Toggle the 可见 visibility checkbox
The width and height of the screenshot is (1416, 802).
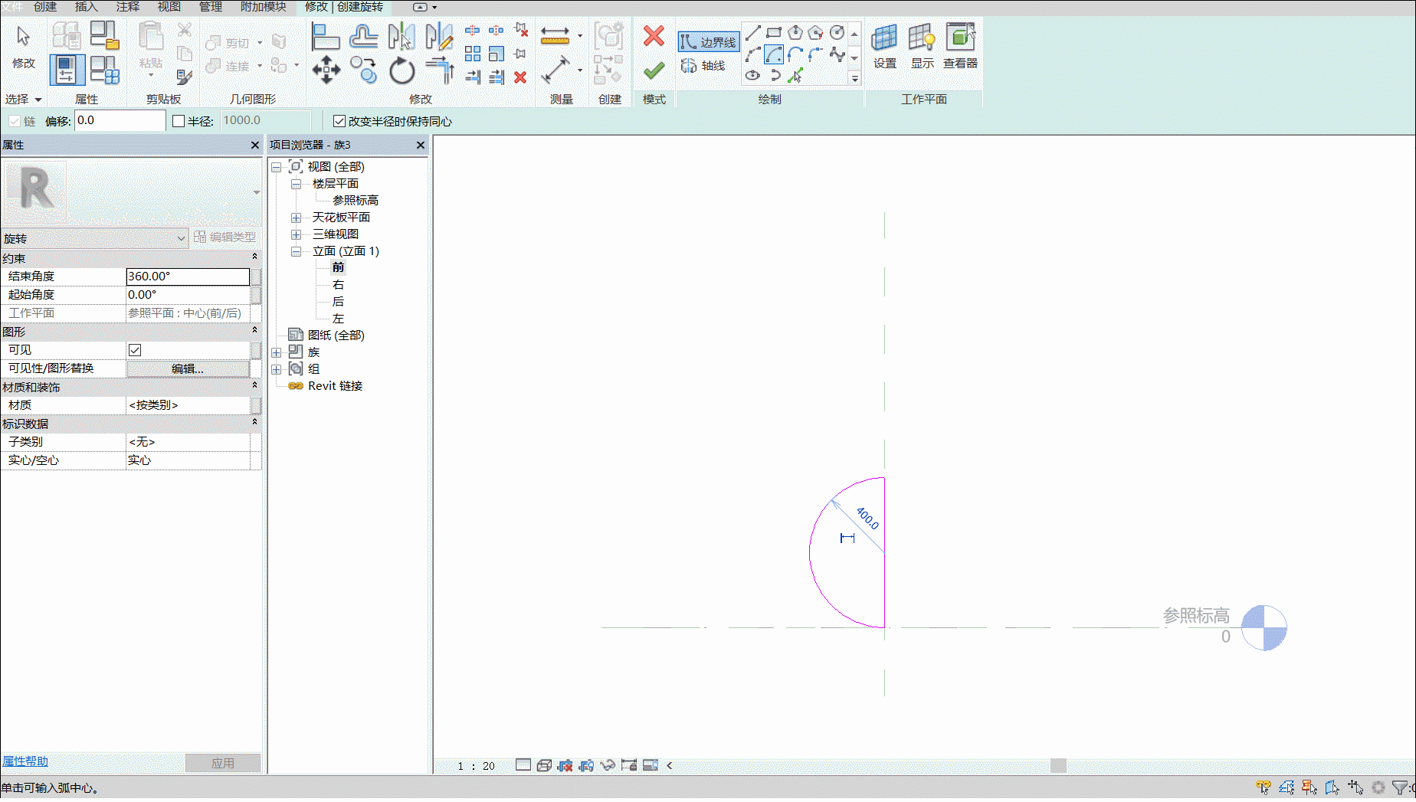click(x=135, y=350)
